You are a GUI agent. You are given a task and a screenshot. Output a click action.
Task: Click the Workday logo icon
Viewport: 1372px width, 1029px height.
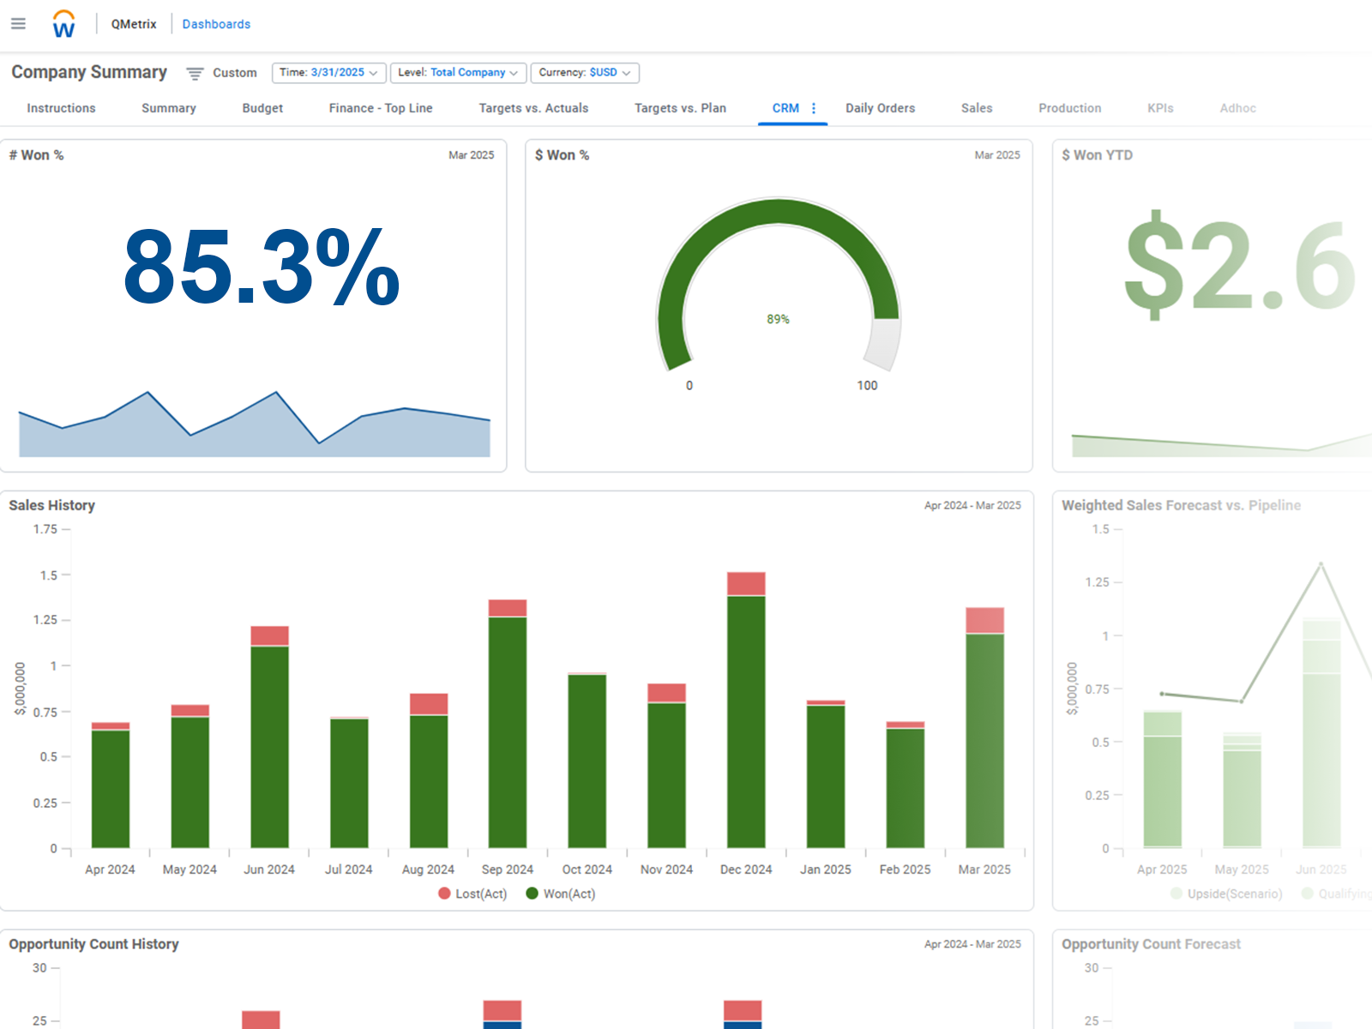[x=63, y=24]
